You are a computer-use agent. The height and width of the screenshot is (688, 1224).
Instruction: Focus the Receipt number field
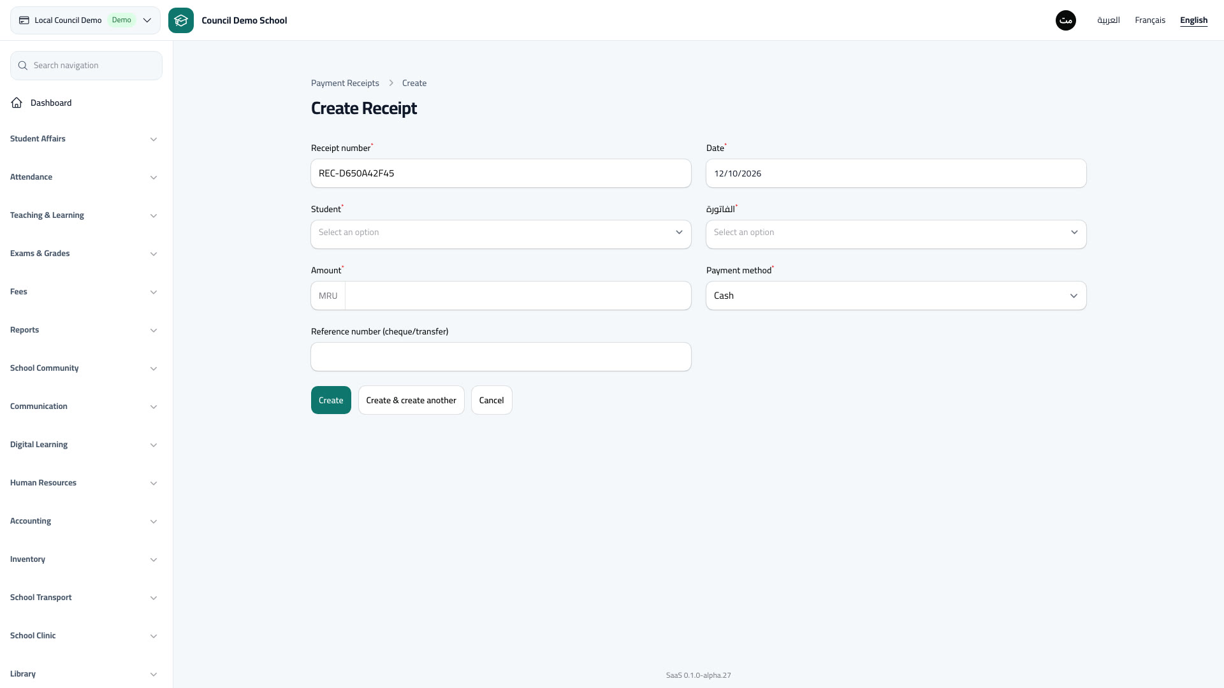[501, 173]
